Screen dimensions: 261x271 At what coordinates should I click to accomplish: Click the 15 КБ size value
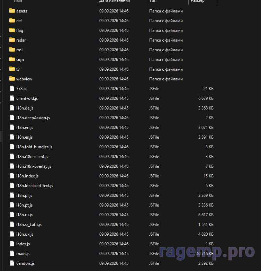[x=208, y=176]
